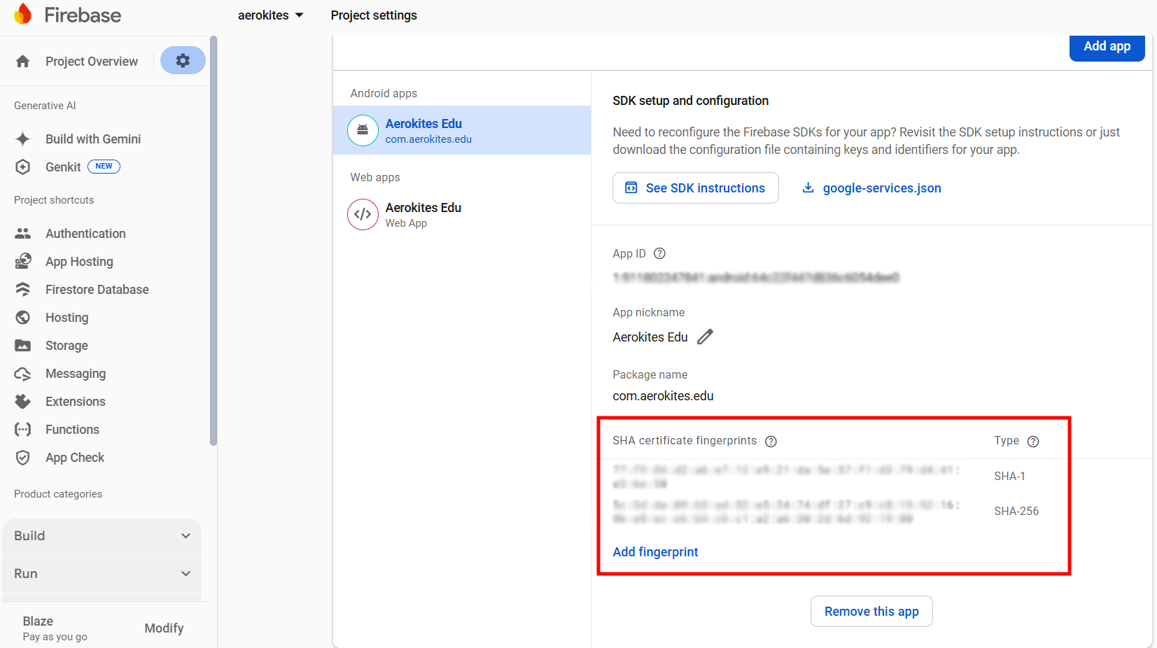Select Aerokites Edu Android app
Image resolution: width=1157 pixels, height=648 pixels.
tap(462, 130)
